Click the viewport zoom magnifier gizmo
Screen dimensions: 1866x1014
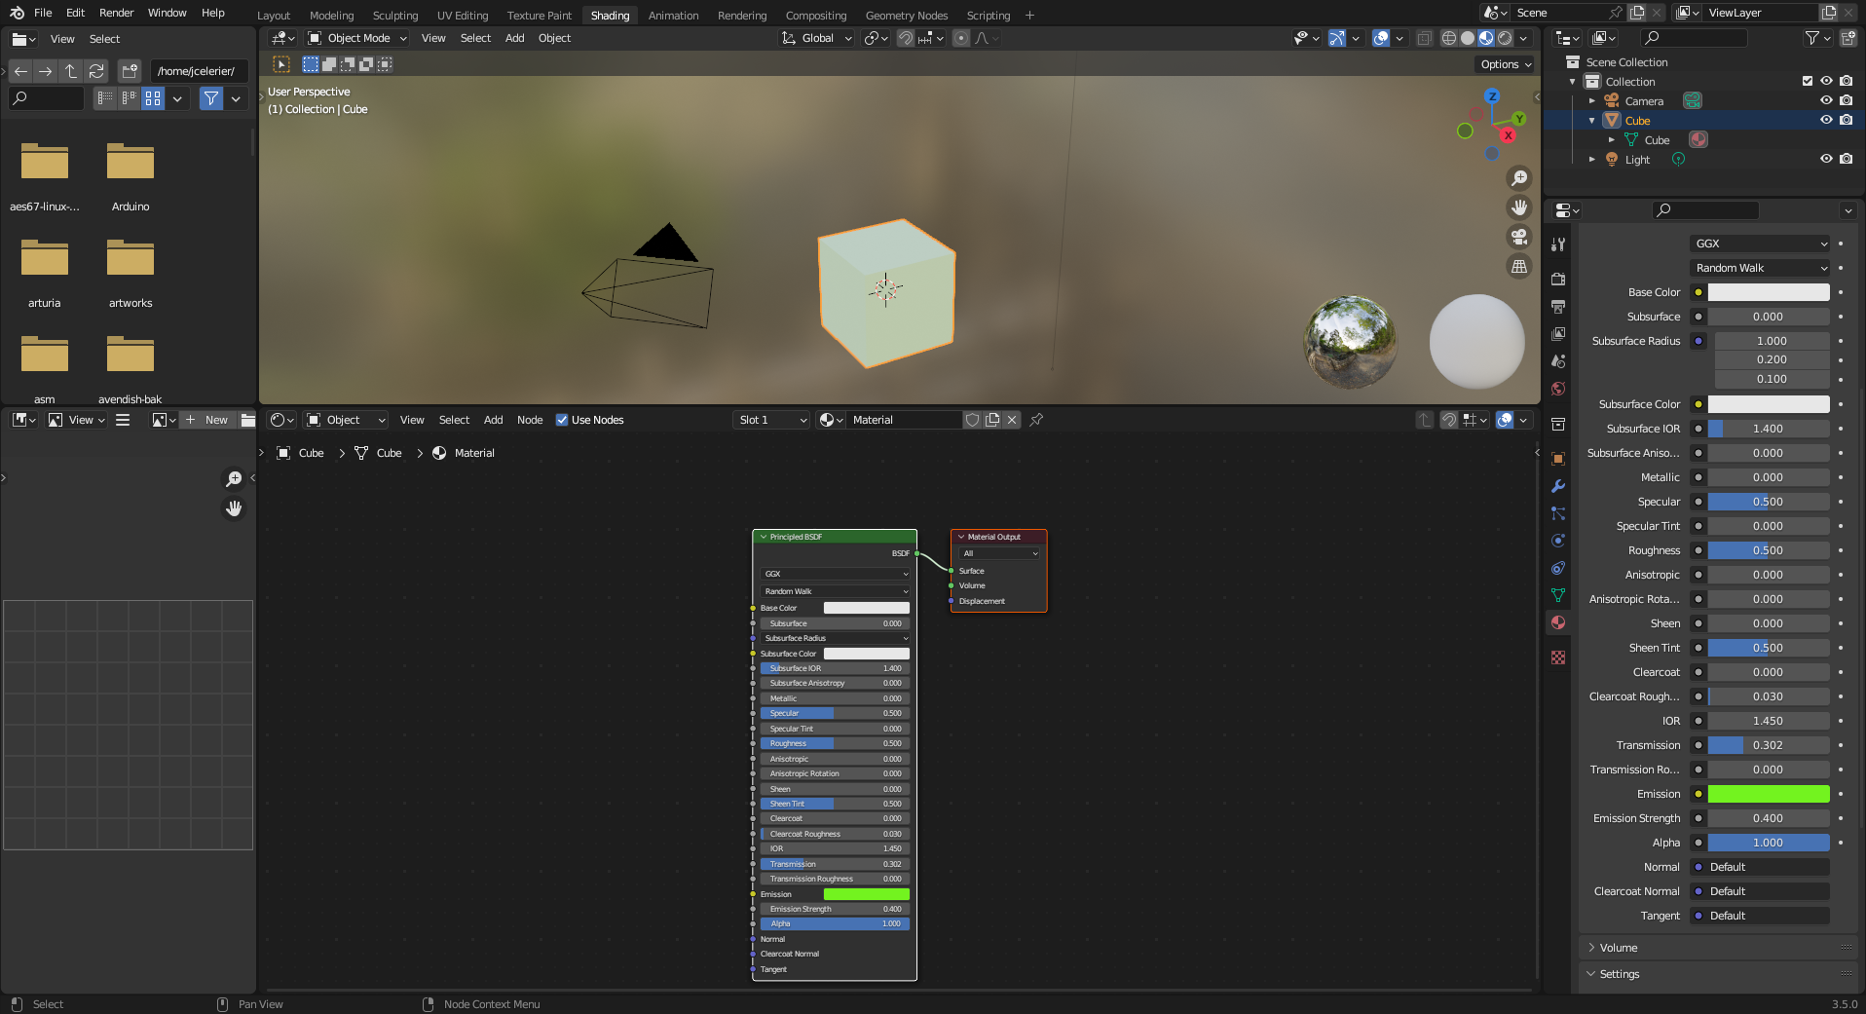1518,178
